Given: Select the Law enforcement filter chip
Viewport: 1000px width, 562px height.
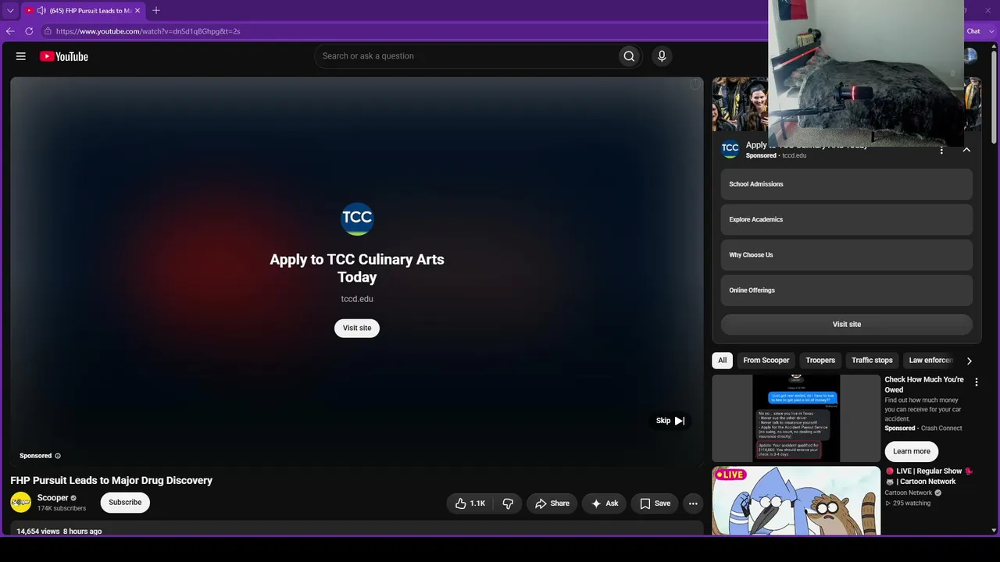Looking at the screenshot, I should (930, 361).
